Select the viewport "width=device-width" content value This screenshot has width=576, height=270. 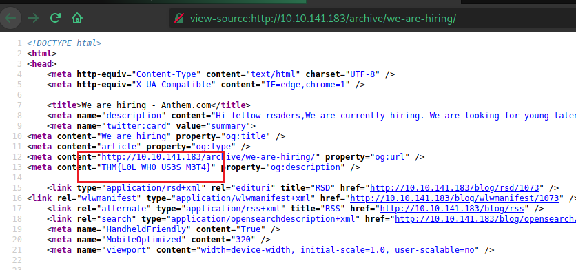[x=246, y=250]
